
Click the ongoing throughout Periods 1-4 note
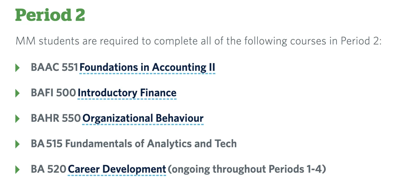point(247,169)
